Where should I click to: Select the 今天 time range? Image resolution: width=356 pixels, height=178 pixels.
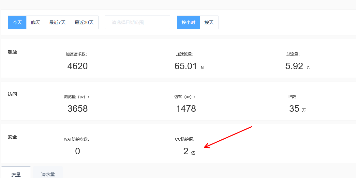click(x=17, y=22)
